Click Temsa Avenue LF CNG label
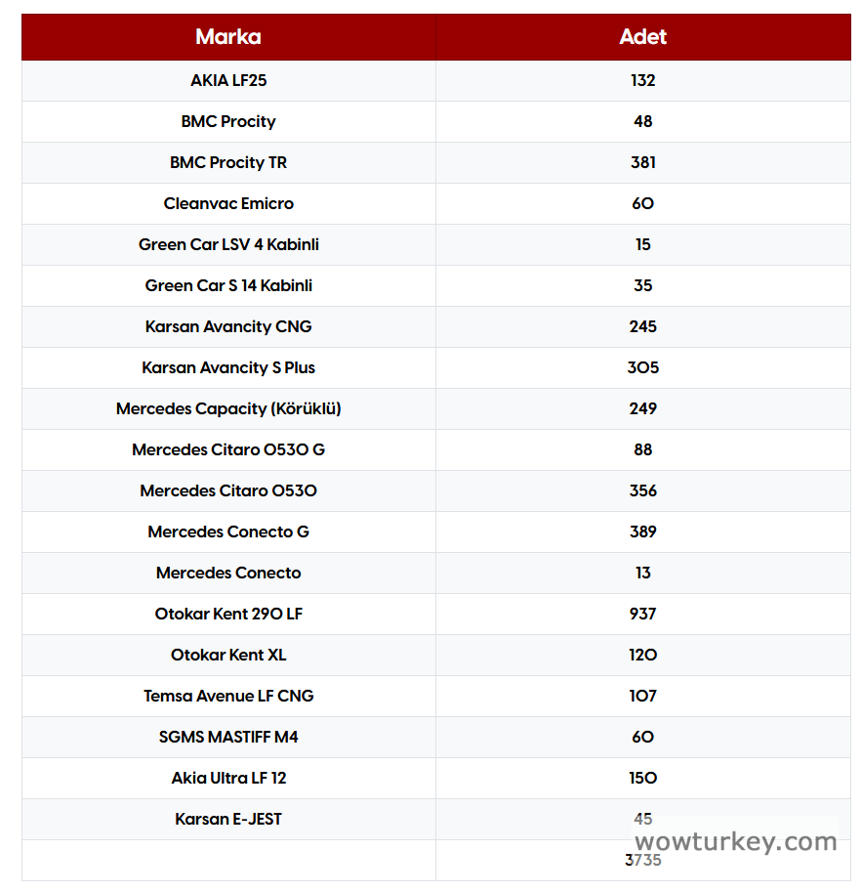 coord(228,696)
